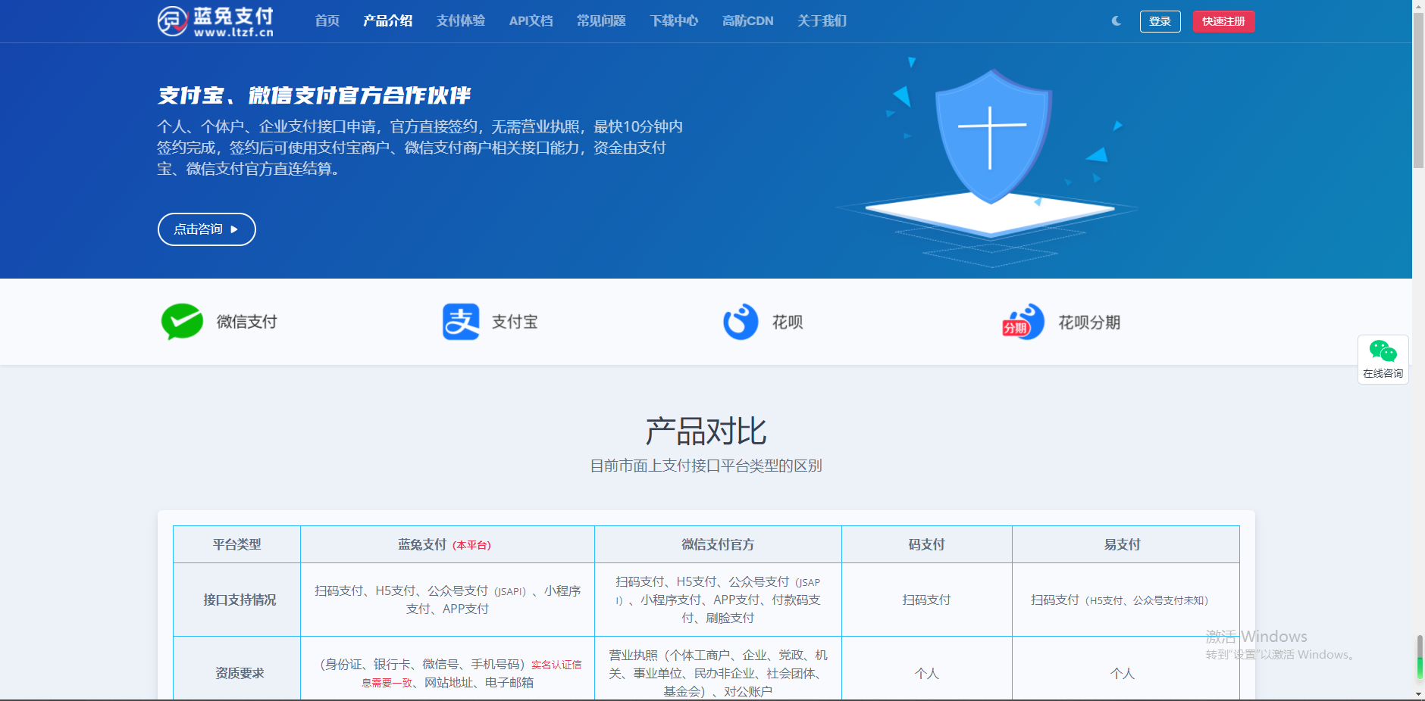Open the 在线咨询 WeChat chat widget
The image size is (1425, 701).
(1383, 360)
